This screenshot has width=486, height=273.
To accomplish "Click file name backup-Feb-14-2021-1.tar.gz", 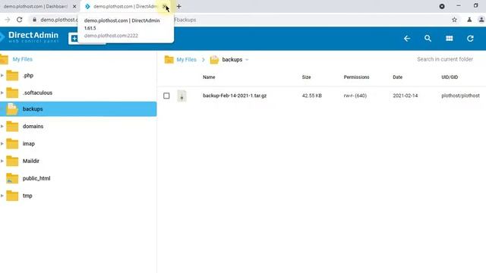I will tap(235, 96).
